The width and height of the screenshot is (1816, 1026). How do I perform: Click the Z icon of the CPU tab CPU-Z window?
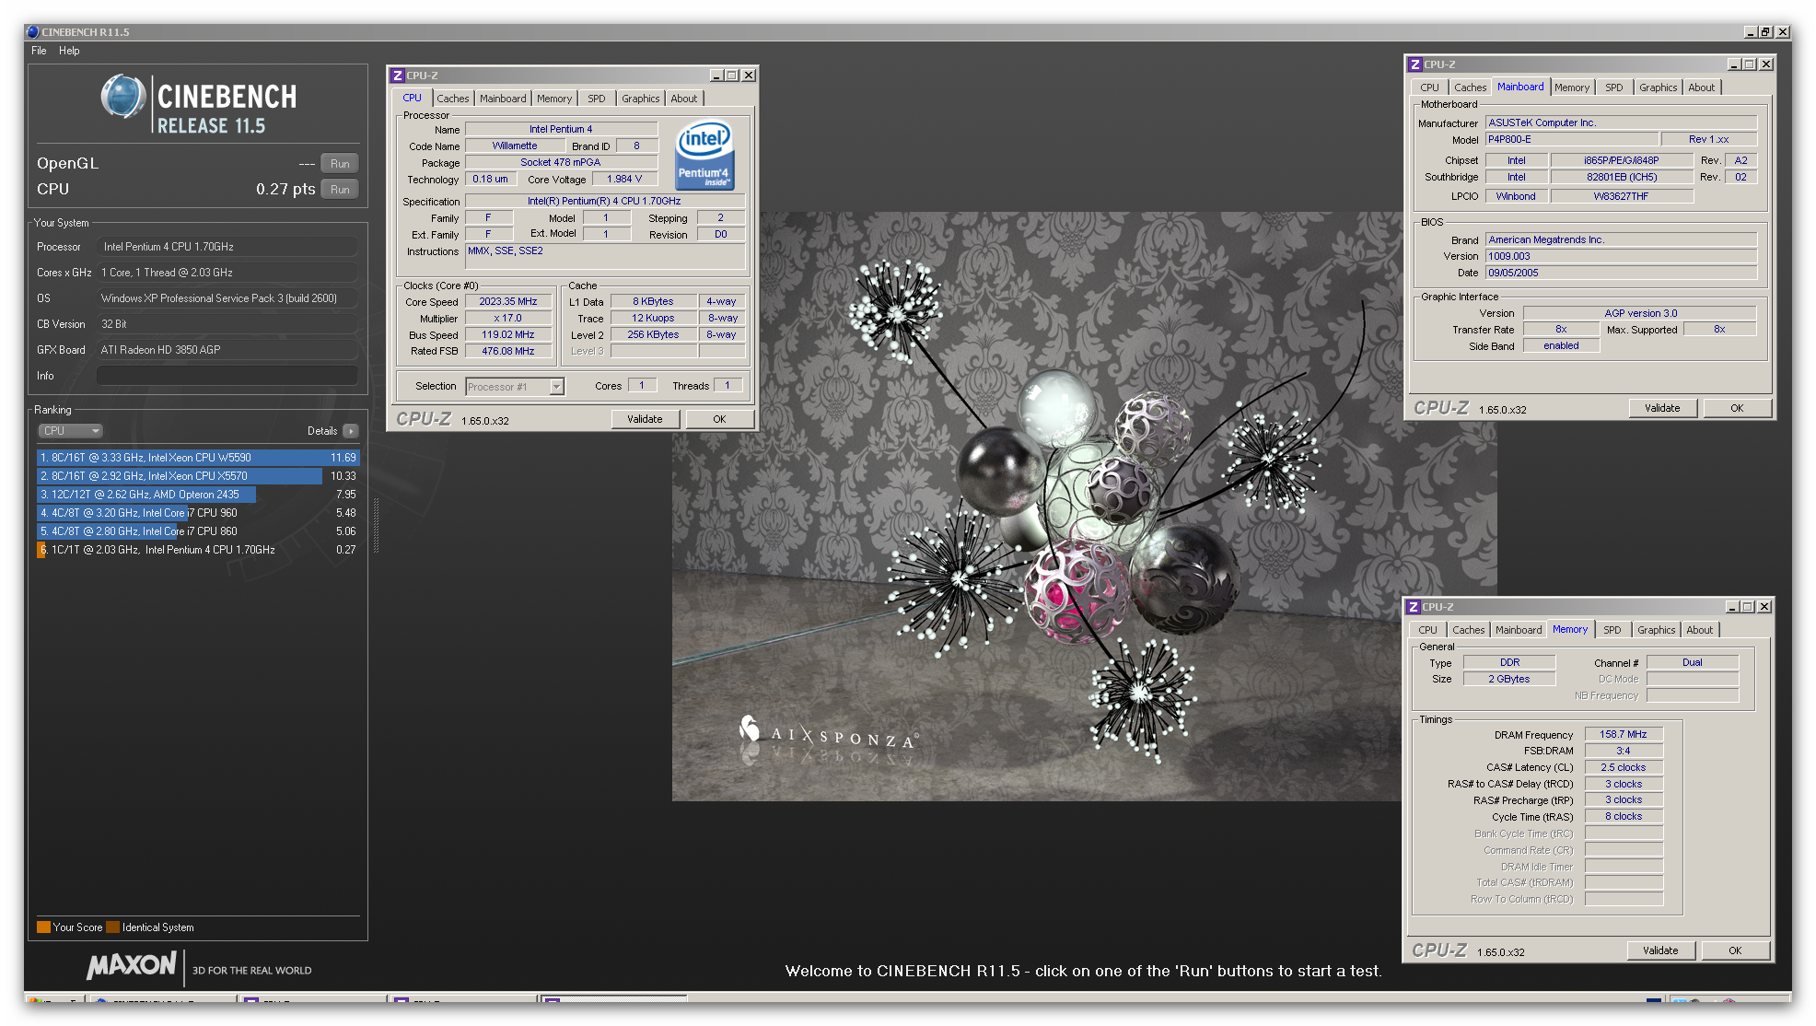point(398,76)
